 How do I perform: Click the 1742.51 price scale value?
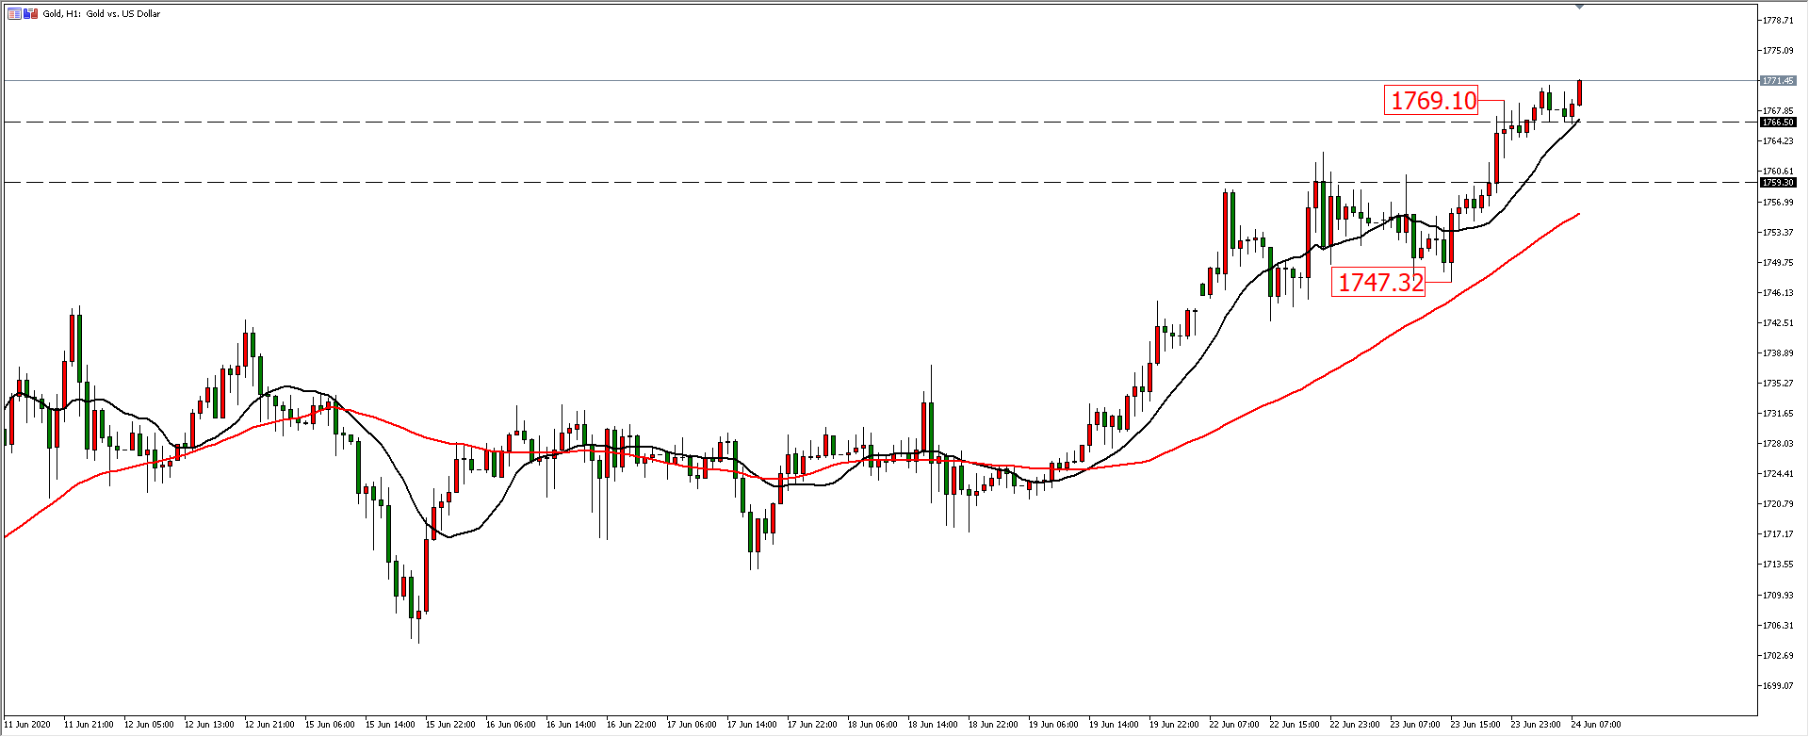(x=1778, y=323)
